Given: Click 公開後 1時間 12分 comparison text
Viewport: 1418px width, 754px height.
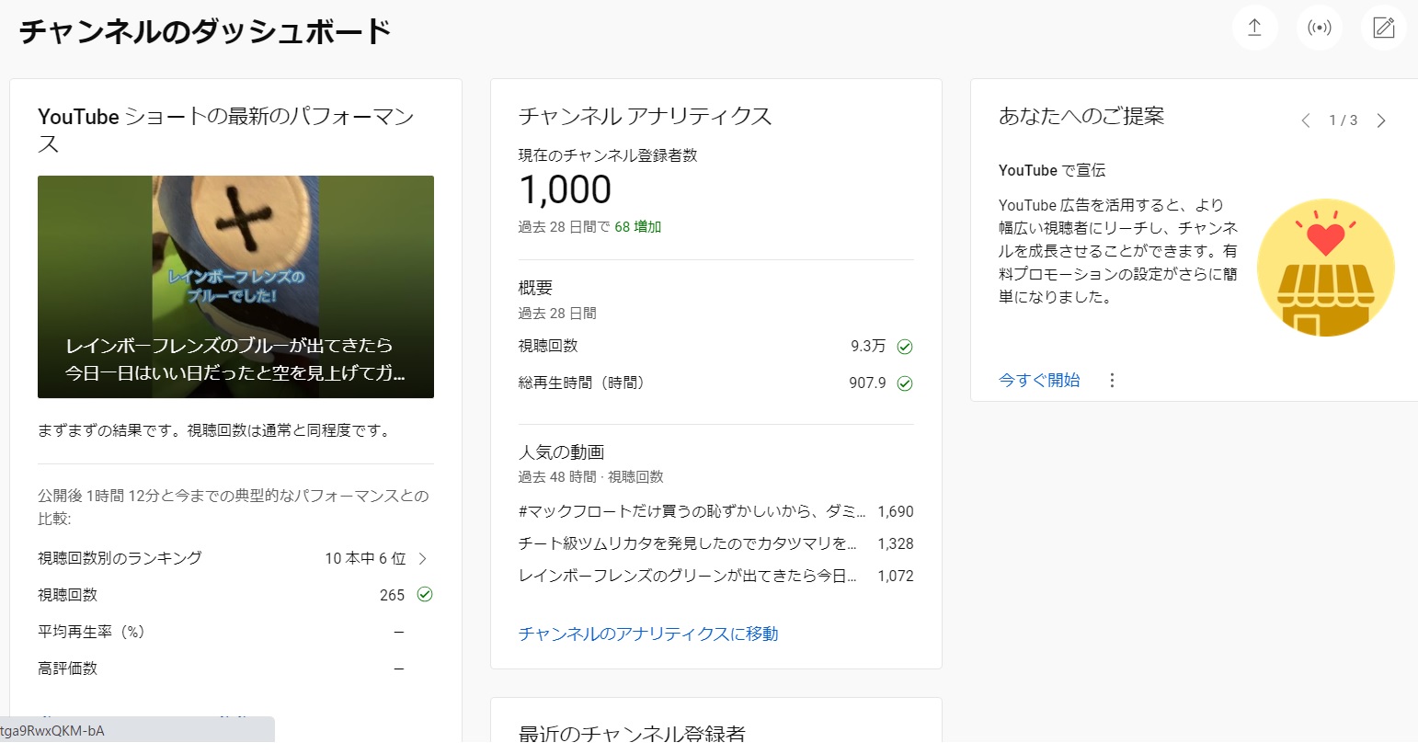Looking at the screenshot, I should (x=234, y=507).
